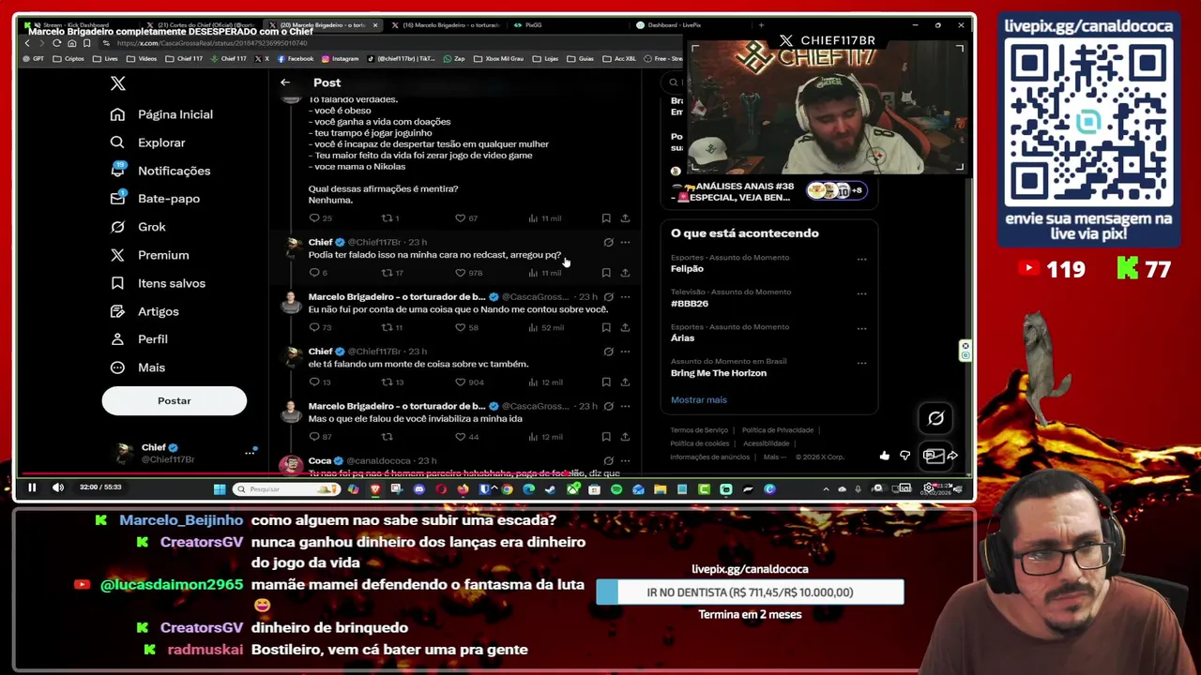The height and width of the screenshot is (675, 1201).
Task: Open Itens salvos in the sidebar
Action: (x=158, y=283)
